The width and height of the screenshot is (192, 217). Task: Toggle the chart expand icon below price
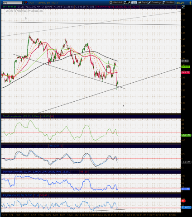(183, 7)
